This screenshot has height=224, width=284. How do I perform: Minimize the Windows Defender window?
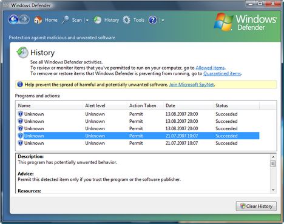251,4
